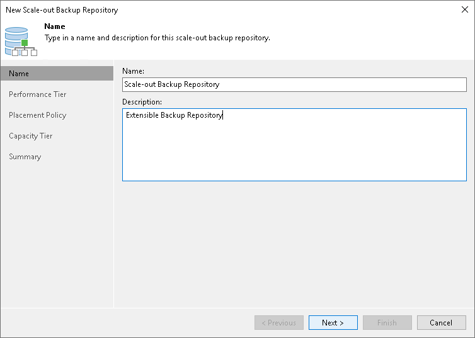Jump to the Summary step
The image size is (475, 338).
click(x=25, y=157)
